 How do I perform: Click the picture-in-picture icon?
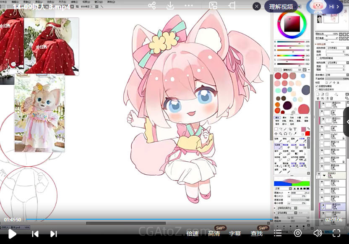pyautogui.click(x=213, y=5)
